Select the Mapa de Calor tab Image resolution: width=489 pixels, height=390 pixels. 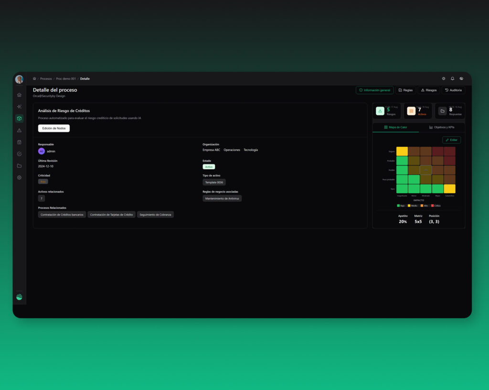[x=395, y=127]
